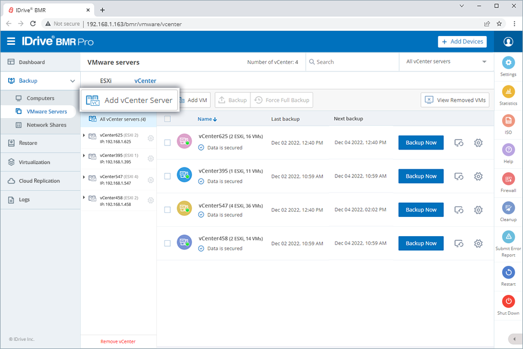Open the All vCenter servers dropdown

(446, 62)
